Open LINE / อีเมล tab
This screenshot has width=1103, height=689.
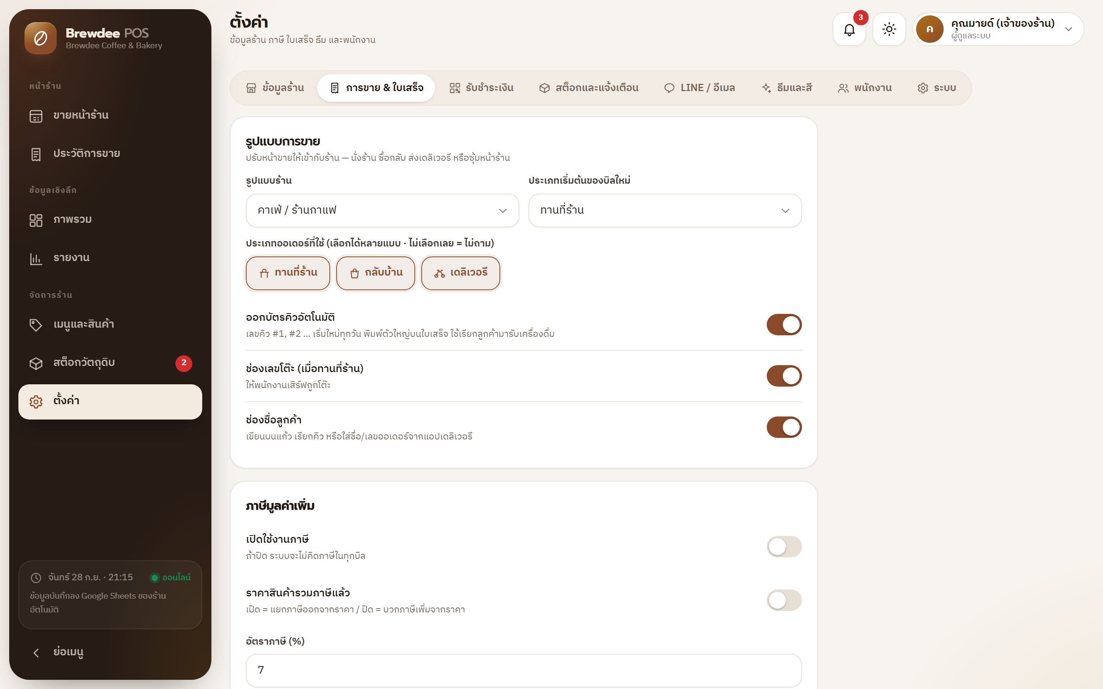699,88
